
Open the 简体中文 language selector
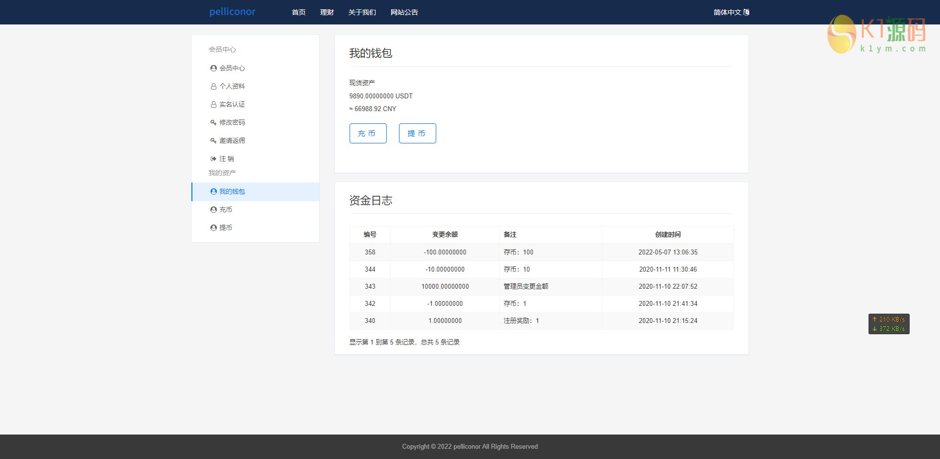tap(730, 12)
